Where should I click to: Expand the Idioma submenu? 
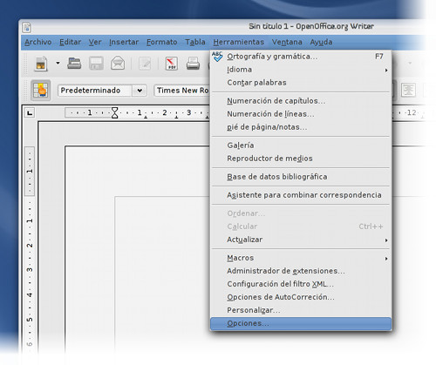pyautogui.click(x=301, y=70)
